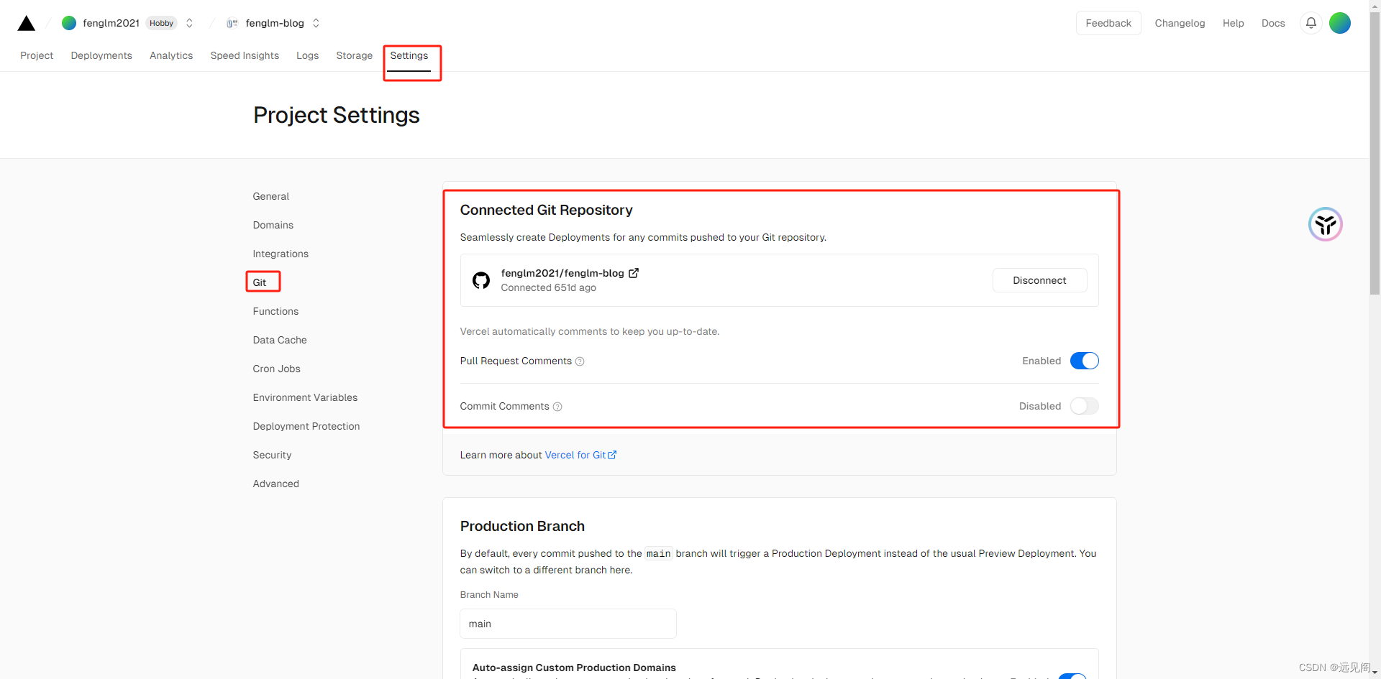Enable the Commit Comments switch
The height and width of the screenshot is (679, 1381).
click(x=1085, y=406)
